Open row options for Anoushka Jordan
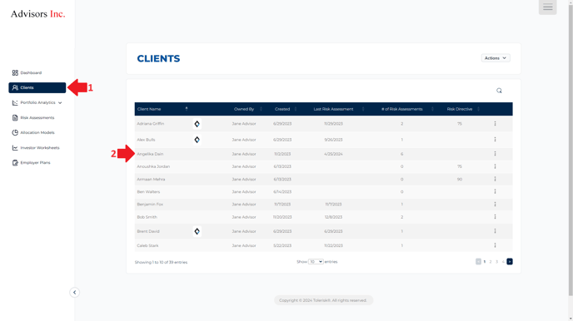 [x=496, y=166]
